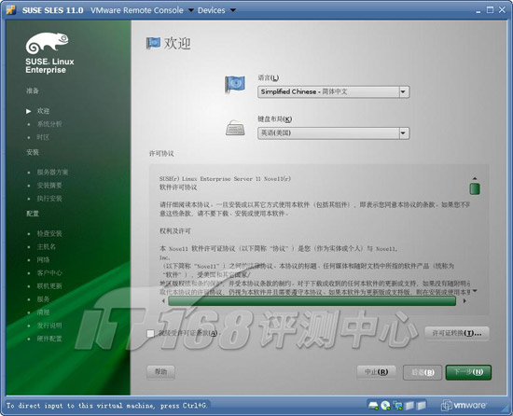Click the 软件许可协议 line in license text
Viewport: 513px width, 416px height.
(x=178, y=187)
